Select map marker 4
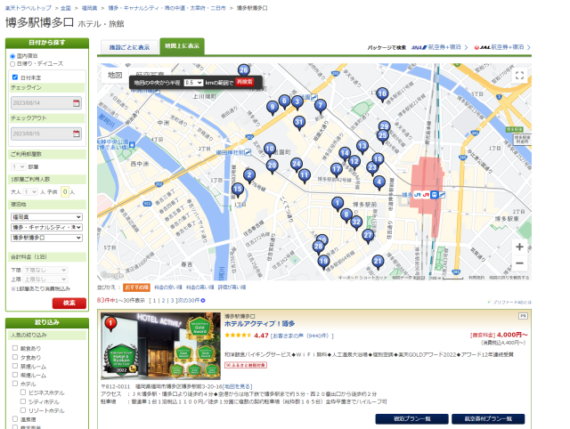The height and width of the screenshot is (429, 570). coord(379,182)
